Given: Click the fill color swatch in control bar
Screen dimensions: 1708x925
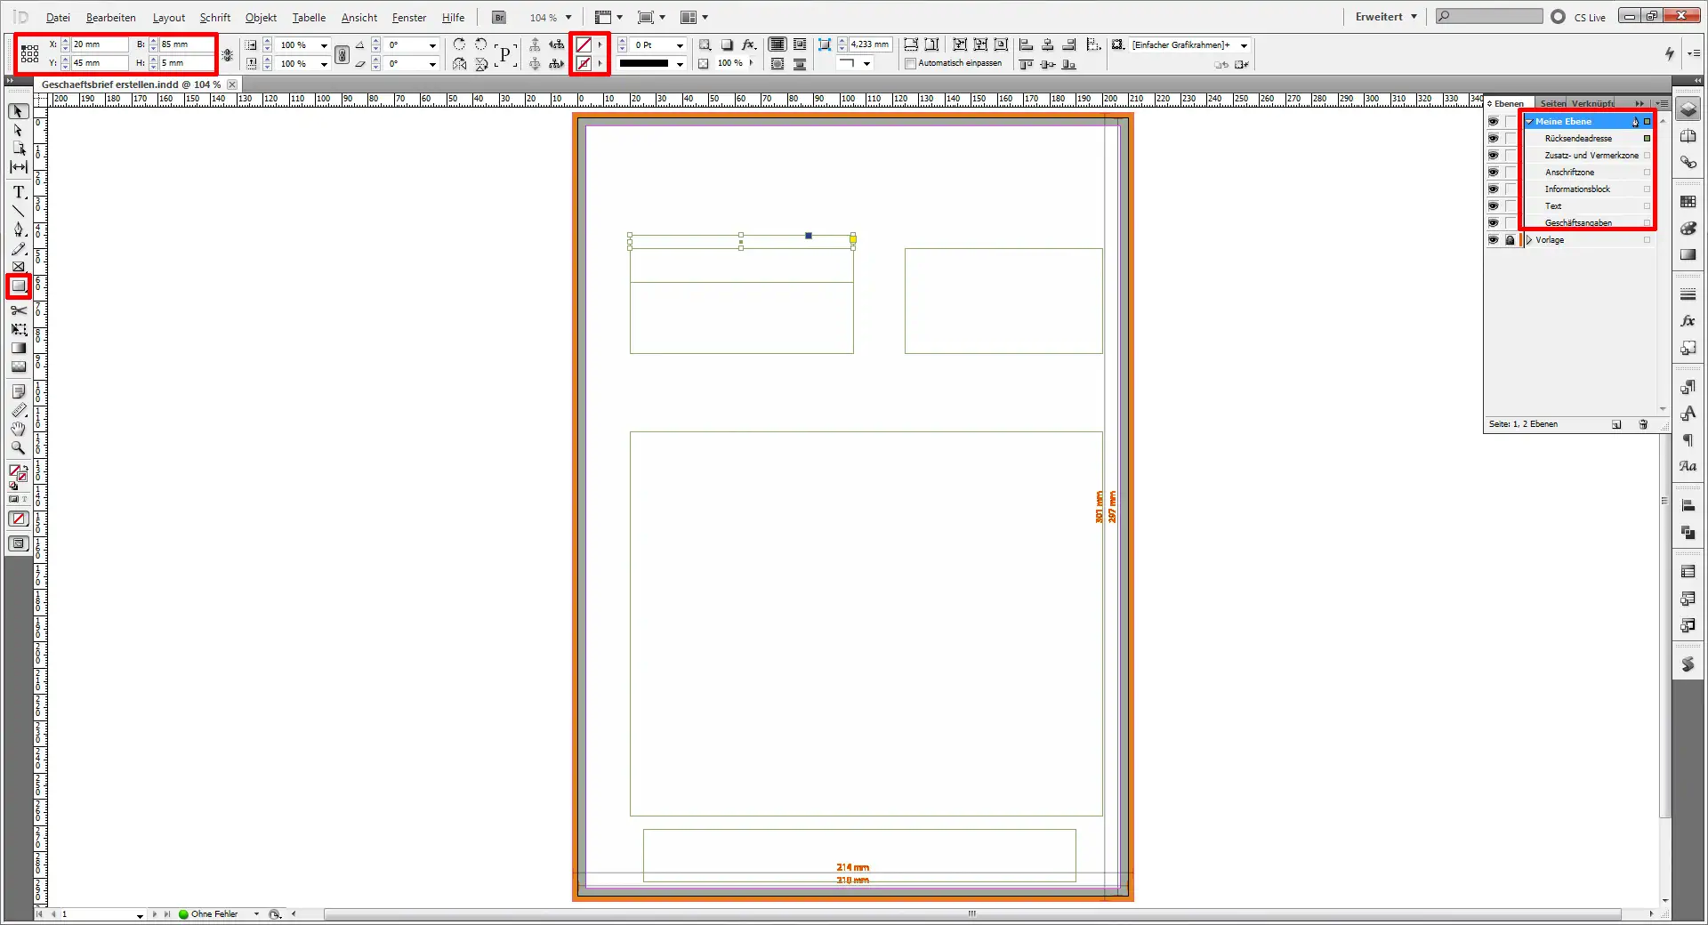Looking at the screenshot, I should [584, 44].
